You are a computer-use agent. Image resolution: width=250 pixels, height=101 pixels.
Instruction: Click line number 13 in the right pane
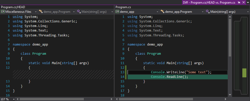coord(122,72)
